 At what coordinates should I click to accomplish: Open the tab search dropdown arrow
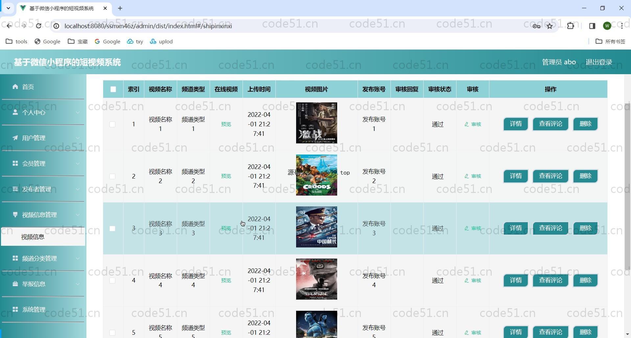8,8
